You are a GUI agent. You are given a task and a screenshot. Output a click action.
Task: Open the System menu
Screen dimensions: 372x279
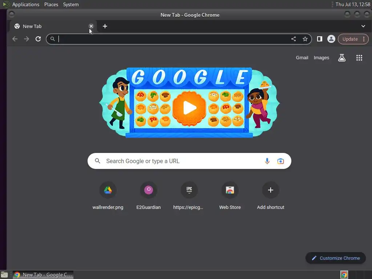tap(71, 4)
